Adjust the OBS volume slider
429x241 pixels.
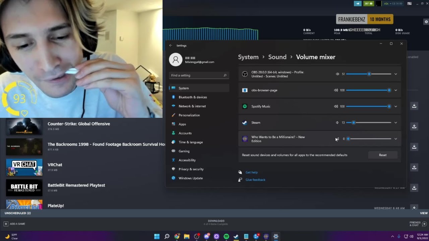point(369,74)
